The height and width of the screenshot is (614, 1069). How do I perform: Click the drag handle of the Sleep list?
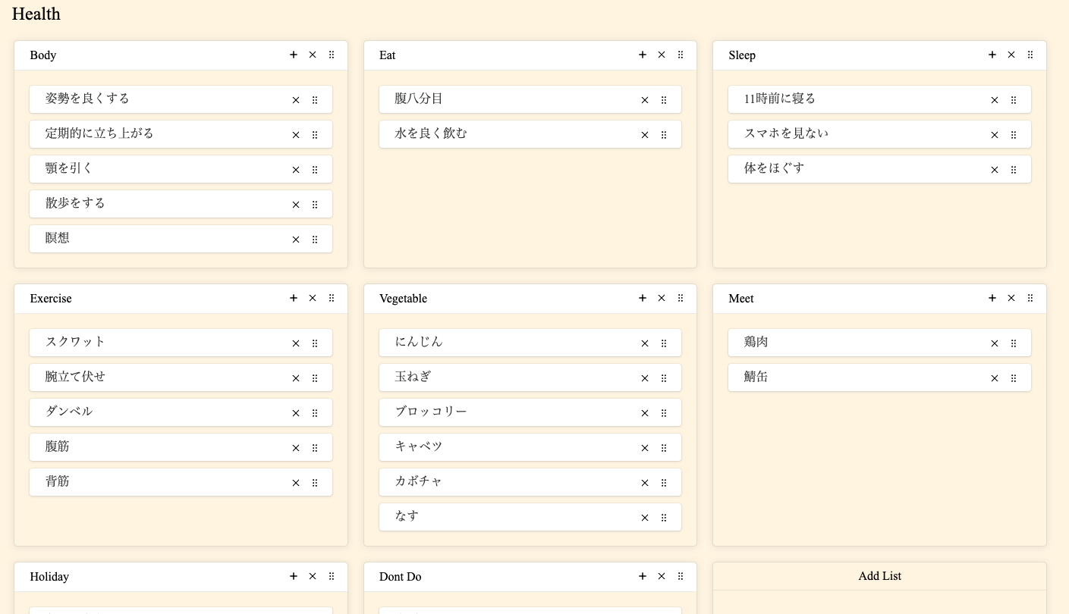point(1030,55)
